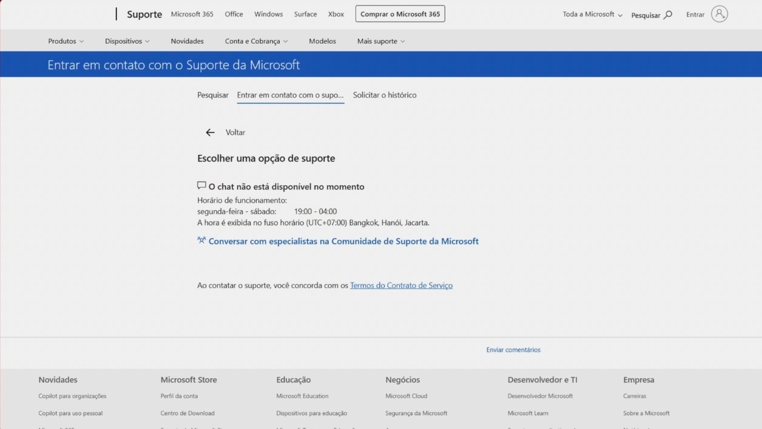Switch to the Pesquisar tab
762x429 pixels.
tap(213, 95)
